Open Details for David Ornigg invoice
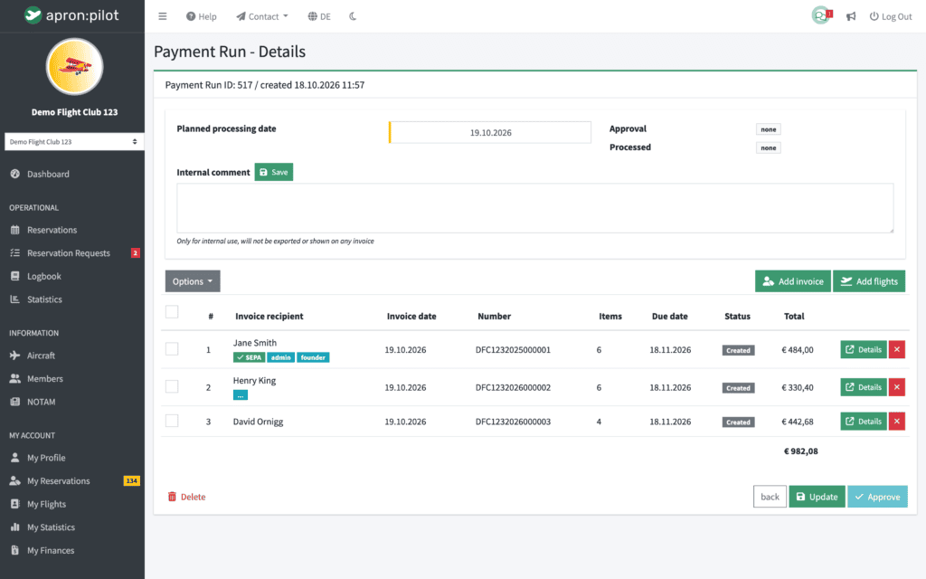926x579 pixels. point(864,422)
